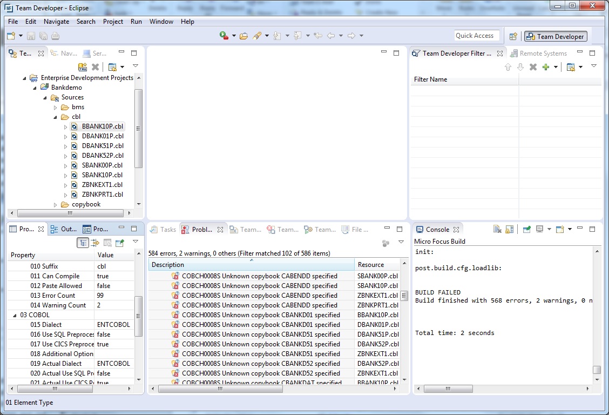Image resolution: width=609 pixels, height=415 pixels.
Task: Click the Last Edit Location arrow icon
Action: [x=318, y=36]
